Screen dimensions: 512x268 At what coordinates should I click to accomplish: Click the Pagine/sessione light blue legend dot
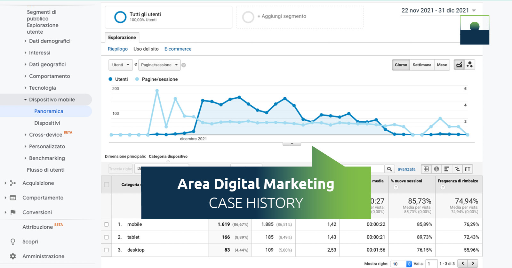pos(137,79)
